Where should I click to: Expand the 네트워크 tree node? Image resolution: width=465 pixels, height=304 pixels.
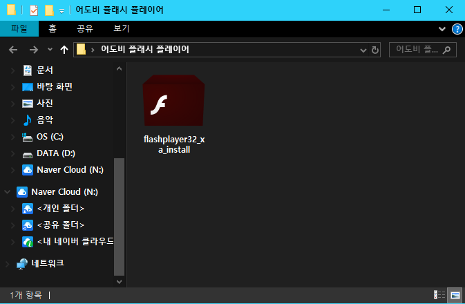click(8, 263)
